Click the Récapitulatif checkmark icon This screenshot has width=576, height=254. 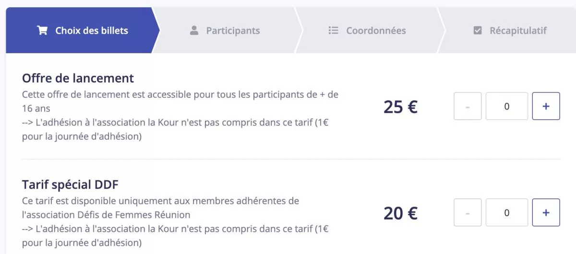coord(478,31)
